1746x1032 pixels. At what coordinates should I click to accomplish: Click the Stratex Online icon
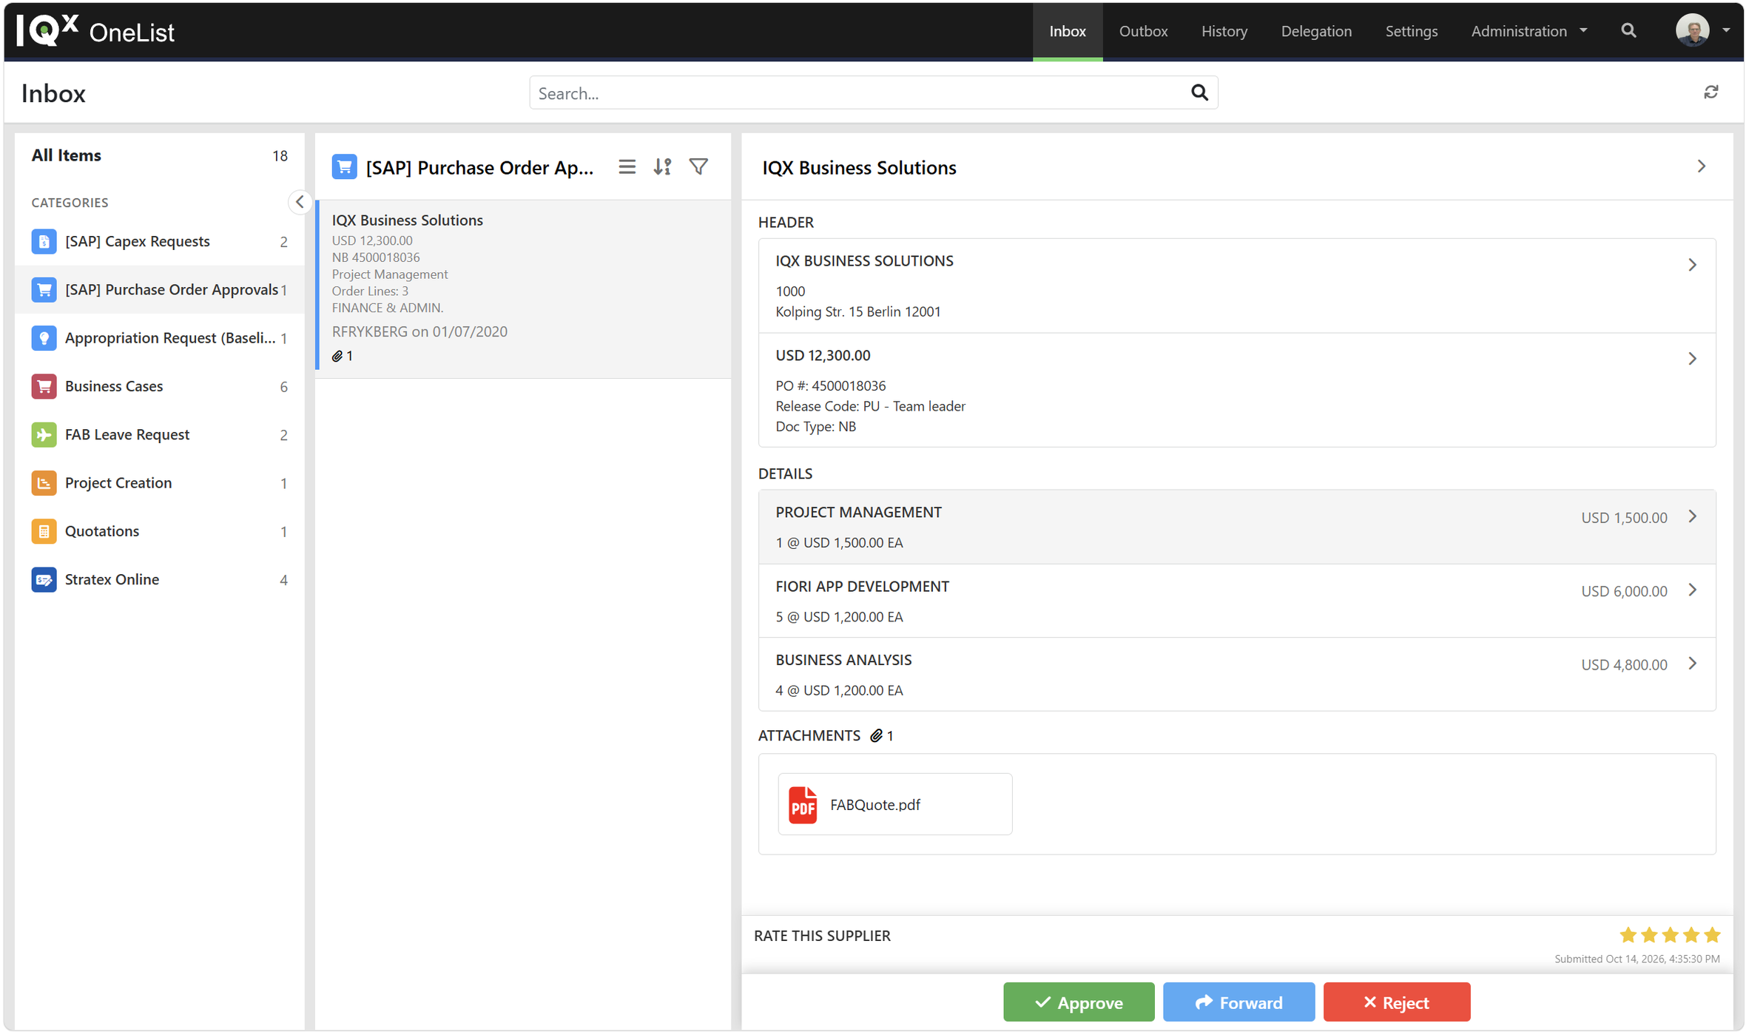pos(44,579)
